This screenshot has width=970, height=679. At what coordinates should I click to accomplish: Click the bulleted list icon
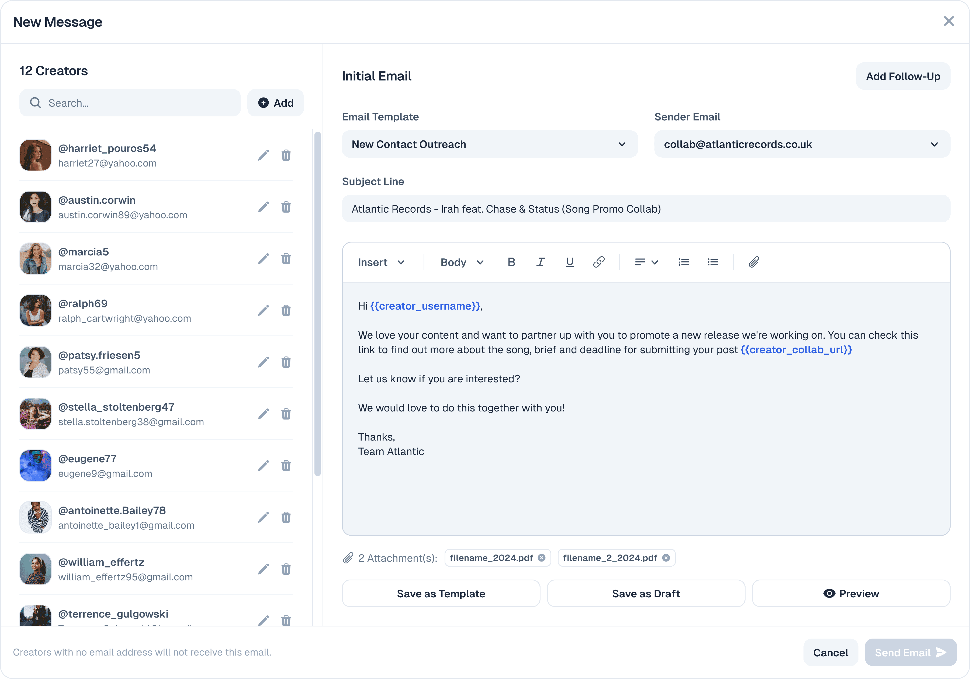(713, 262)
